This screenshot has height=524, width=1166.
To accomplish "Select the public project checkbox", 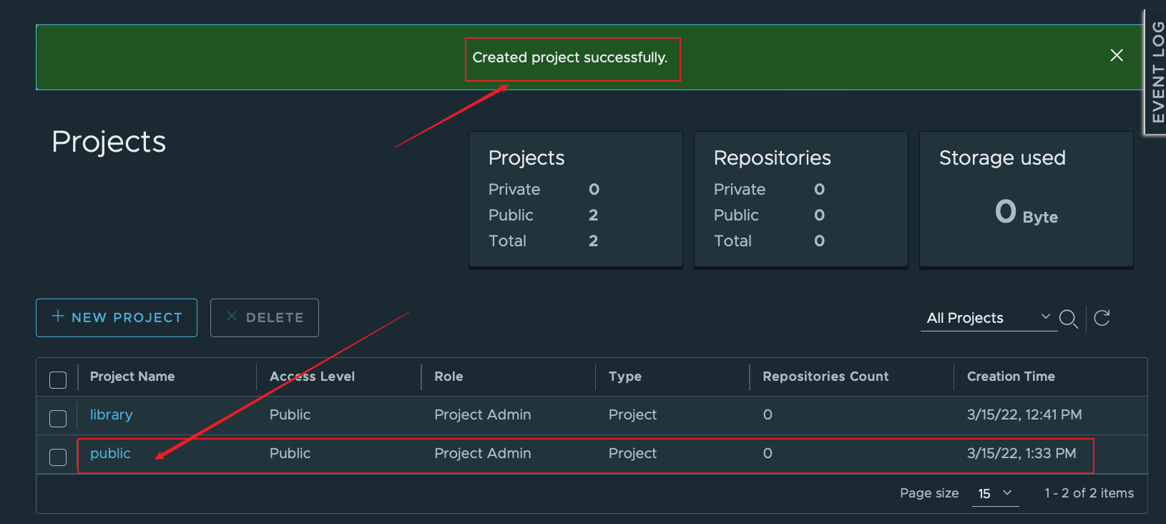I will [58, 457].
